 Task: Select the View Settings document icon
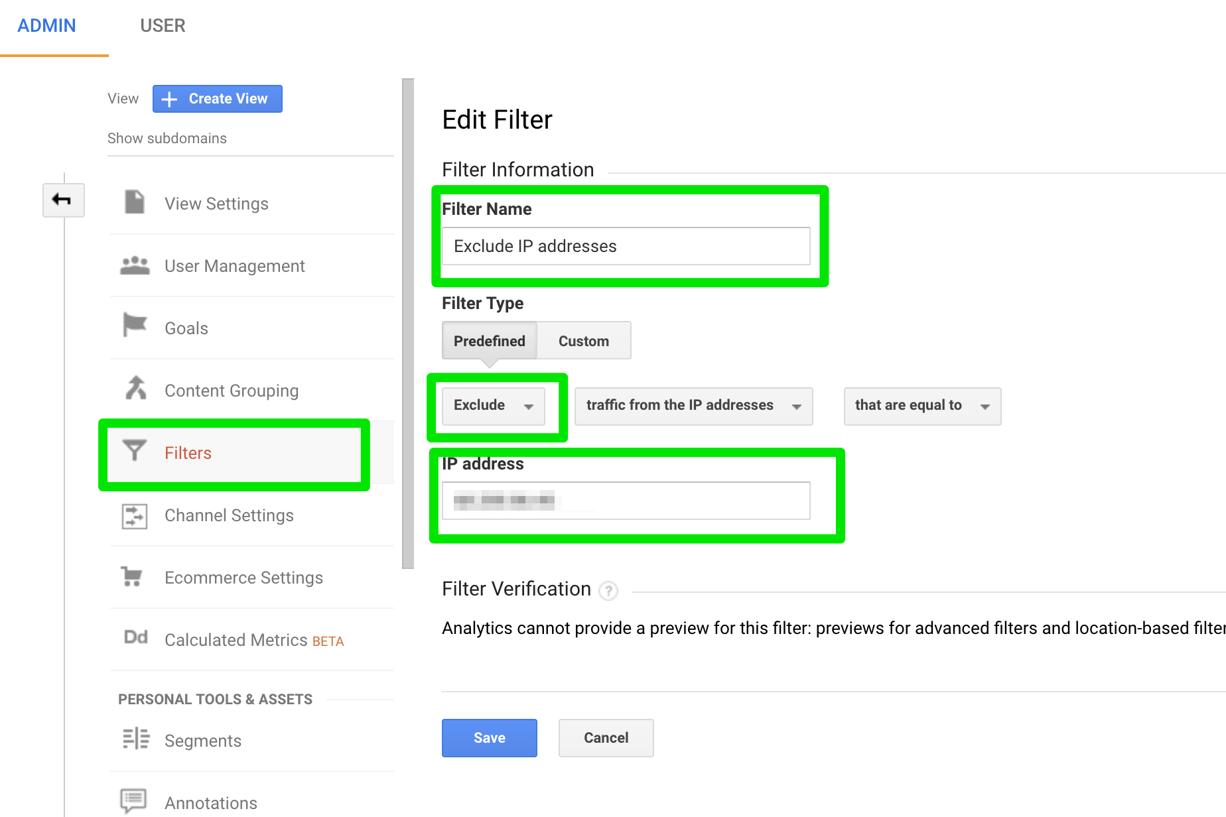click(135, 202)
